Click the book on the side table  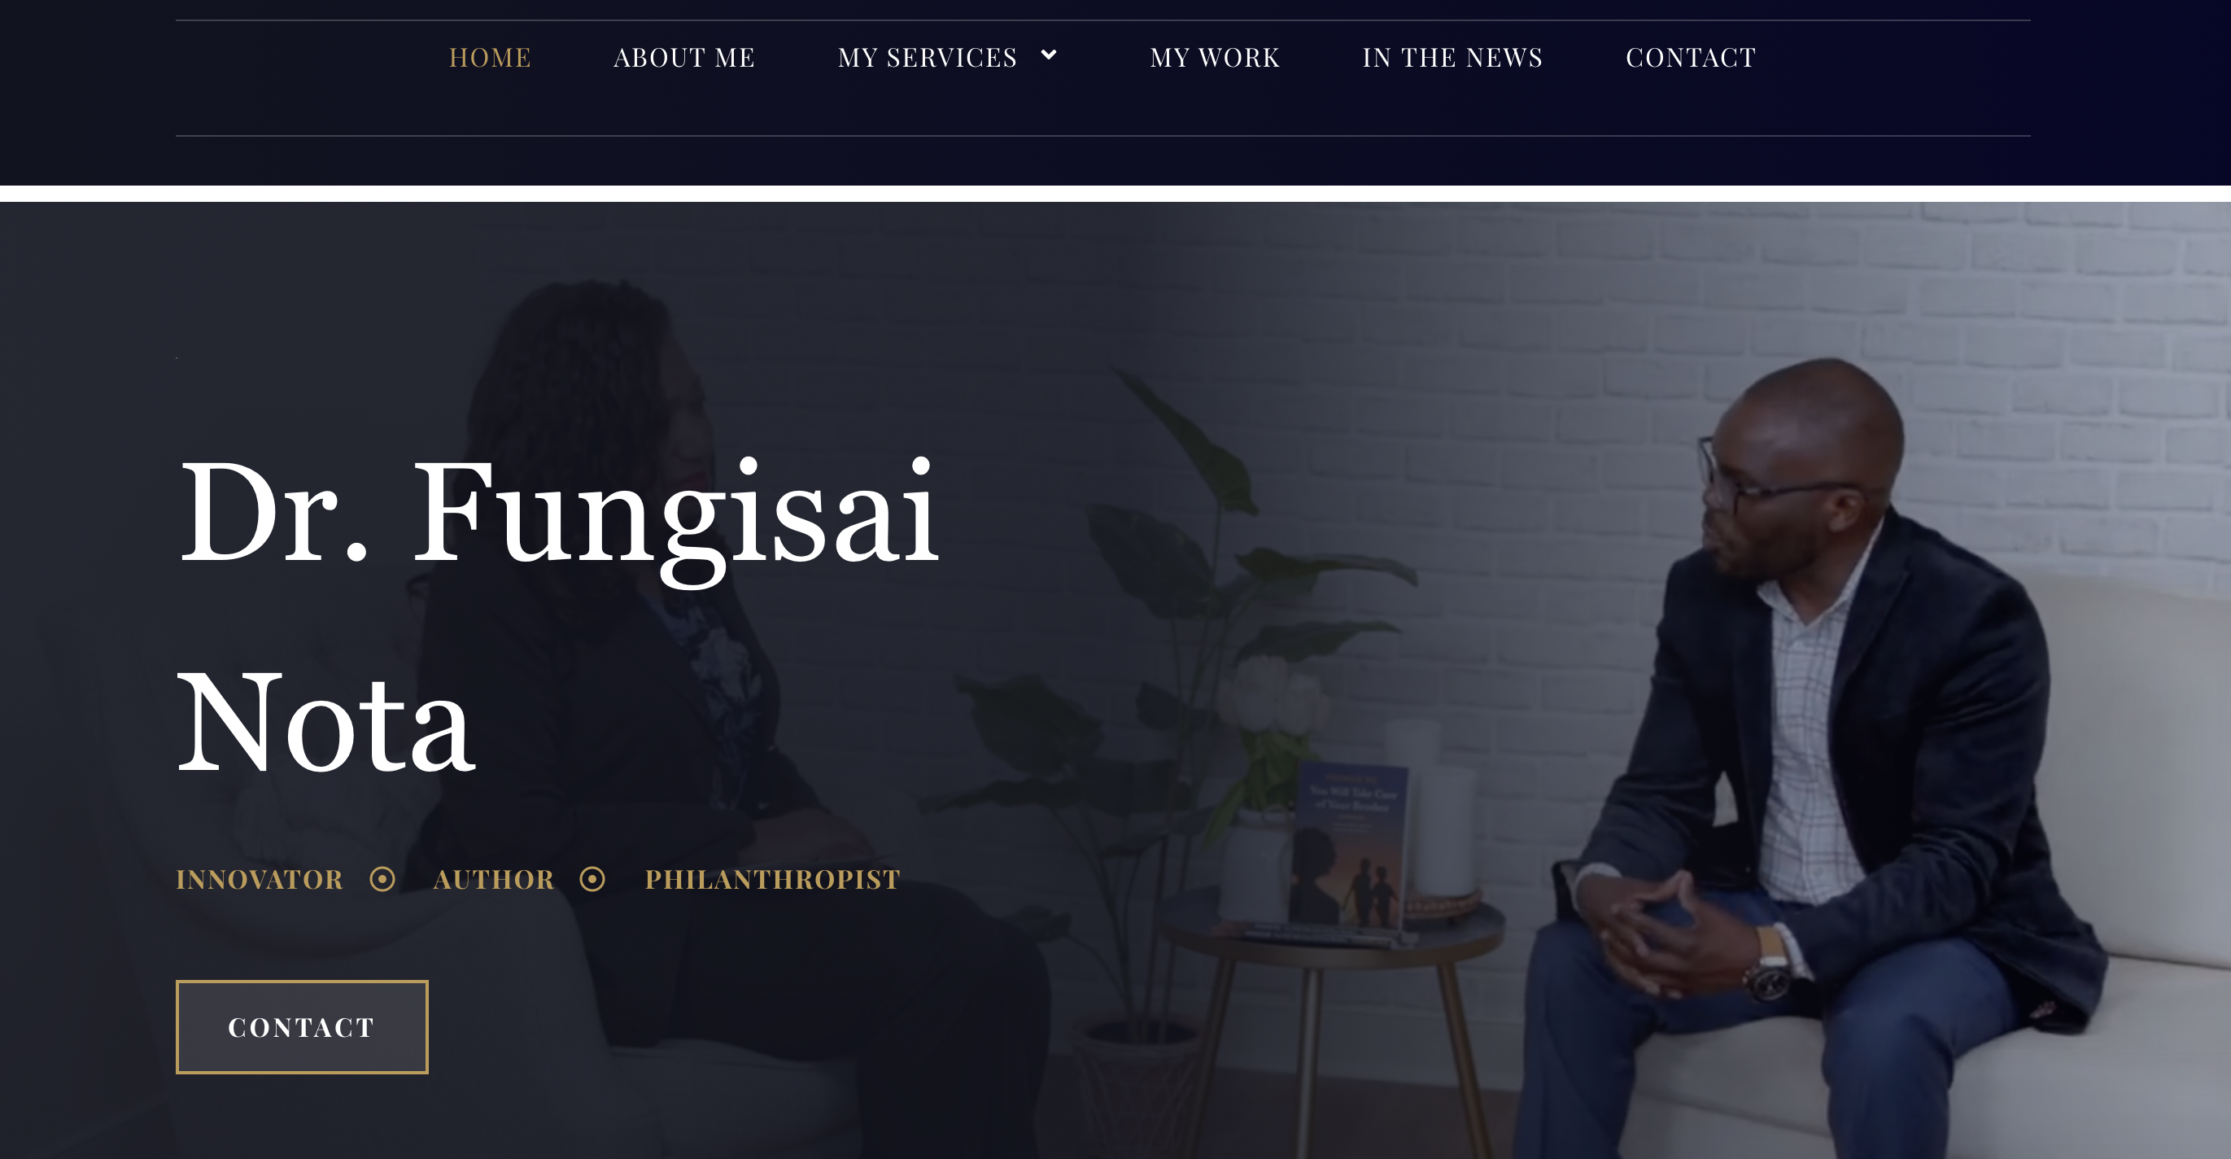point(1345,849)
